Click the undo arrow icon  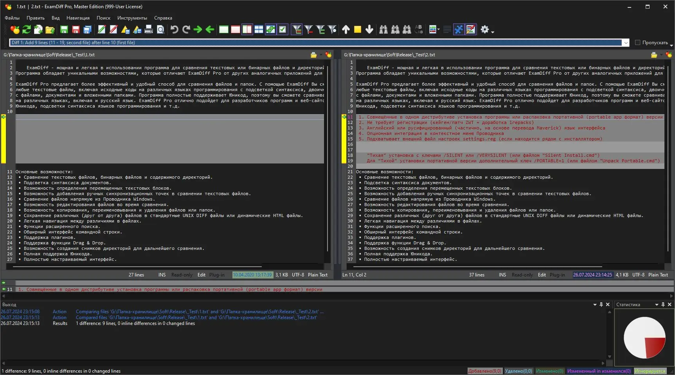pos(175,30)
